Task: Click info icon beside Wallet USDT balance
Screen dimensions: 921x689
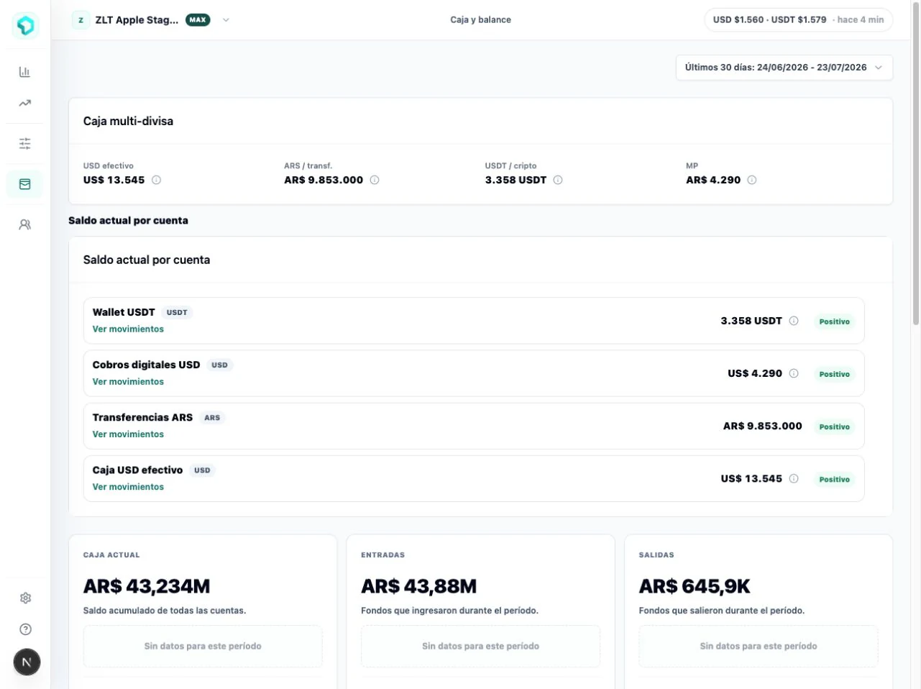Action: click(794, 321)
